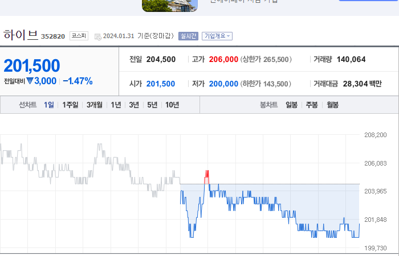Select the 1일 line chart tab
Screen dimensions: 399x256
pyautogui.click(x=49, y=105)
